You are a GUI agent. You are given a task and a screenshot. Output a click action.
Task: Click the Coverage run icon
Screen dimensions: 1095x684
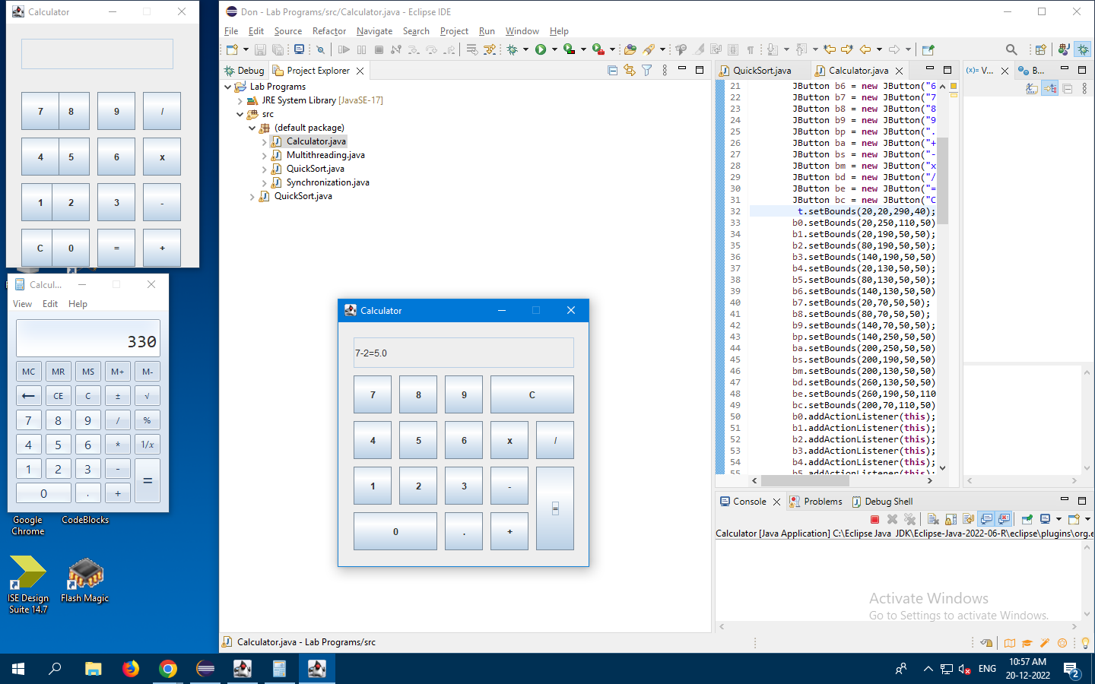(568, 49)
